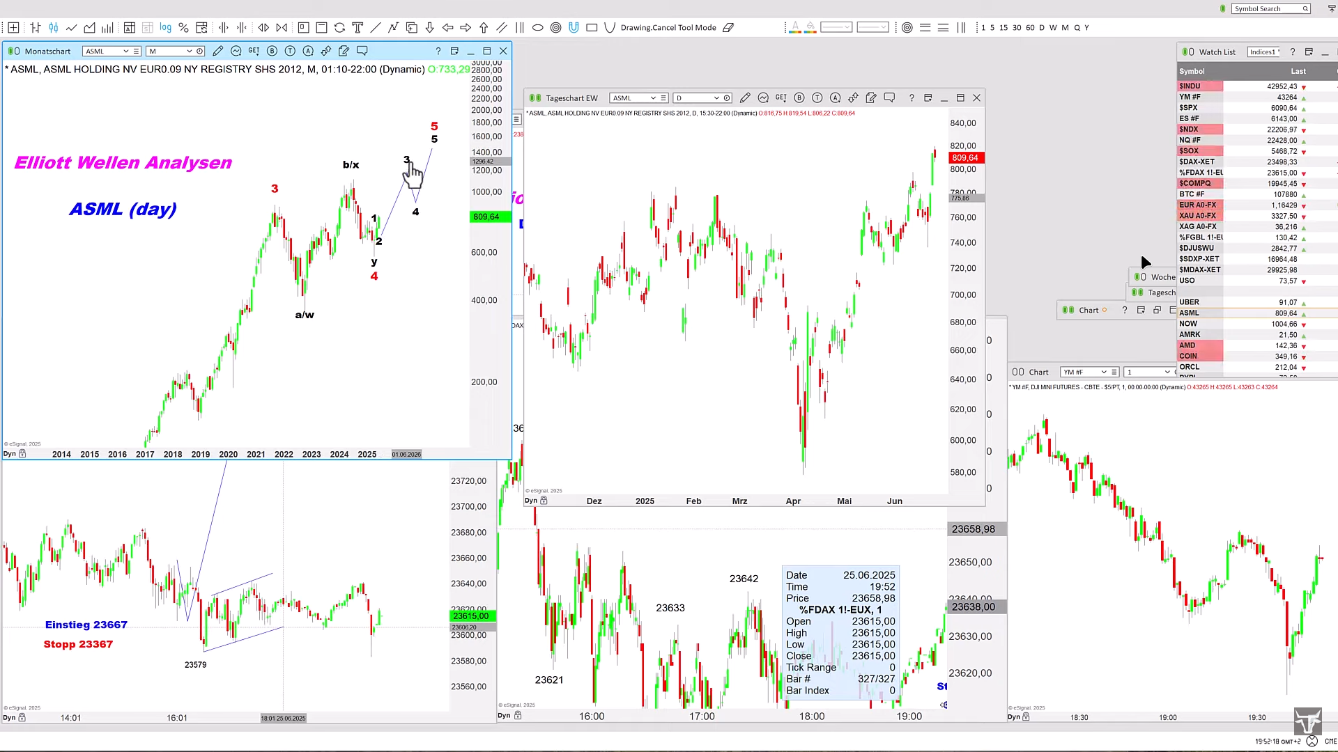Click the eraser icon beside Cancel Tool Mode
Viewport: 1338px width, 752px height.
point(728,28)
